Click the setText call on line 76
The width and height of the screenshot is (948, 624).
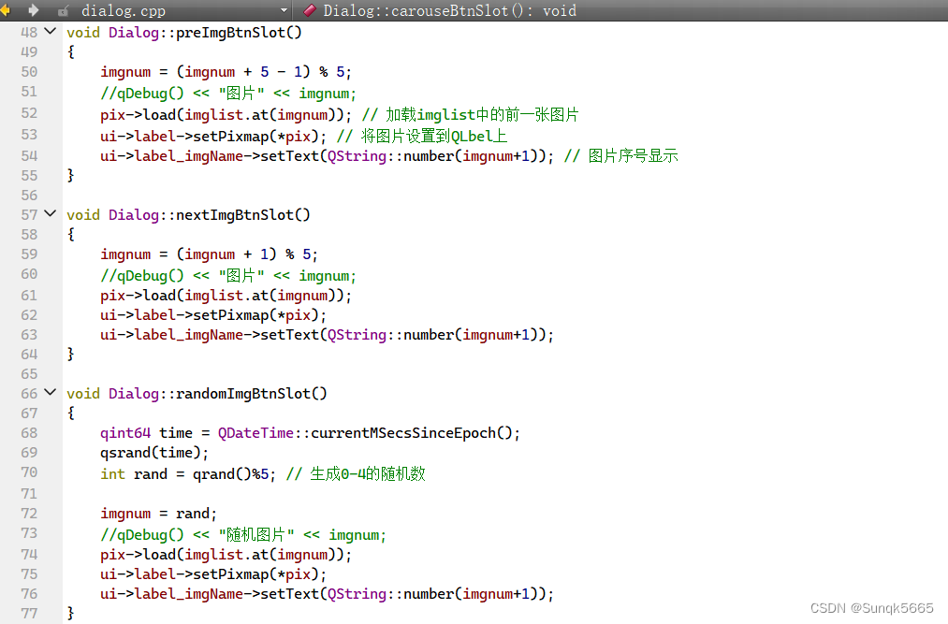pyautogui.click(x=328, y=594)
